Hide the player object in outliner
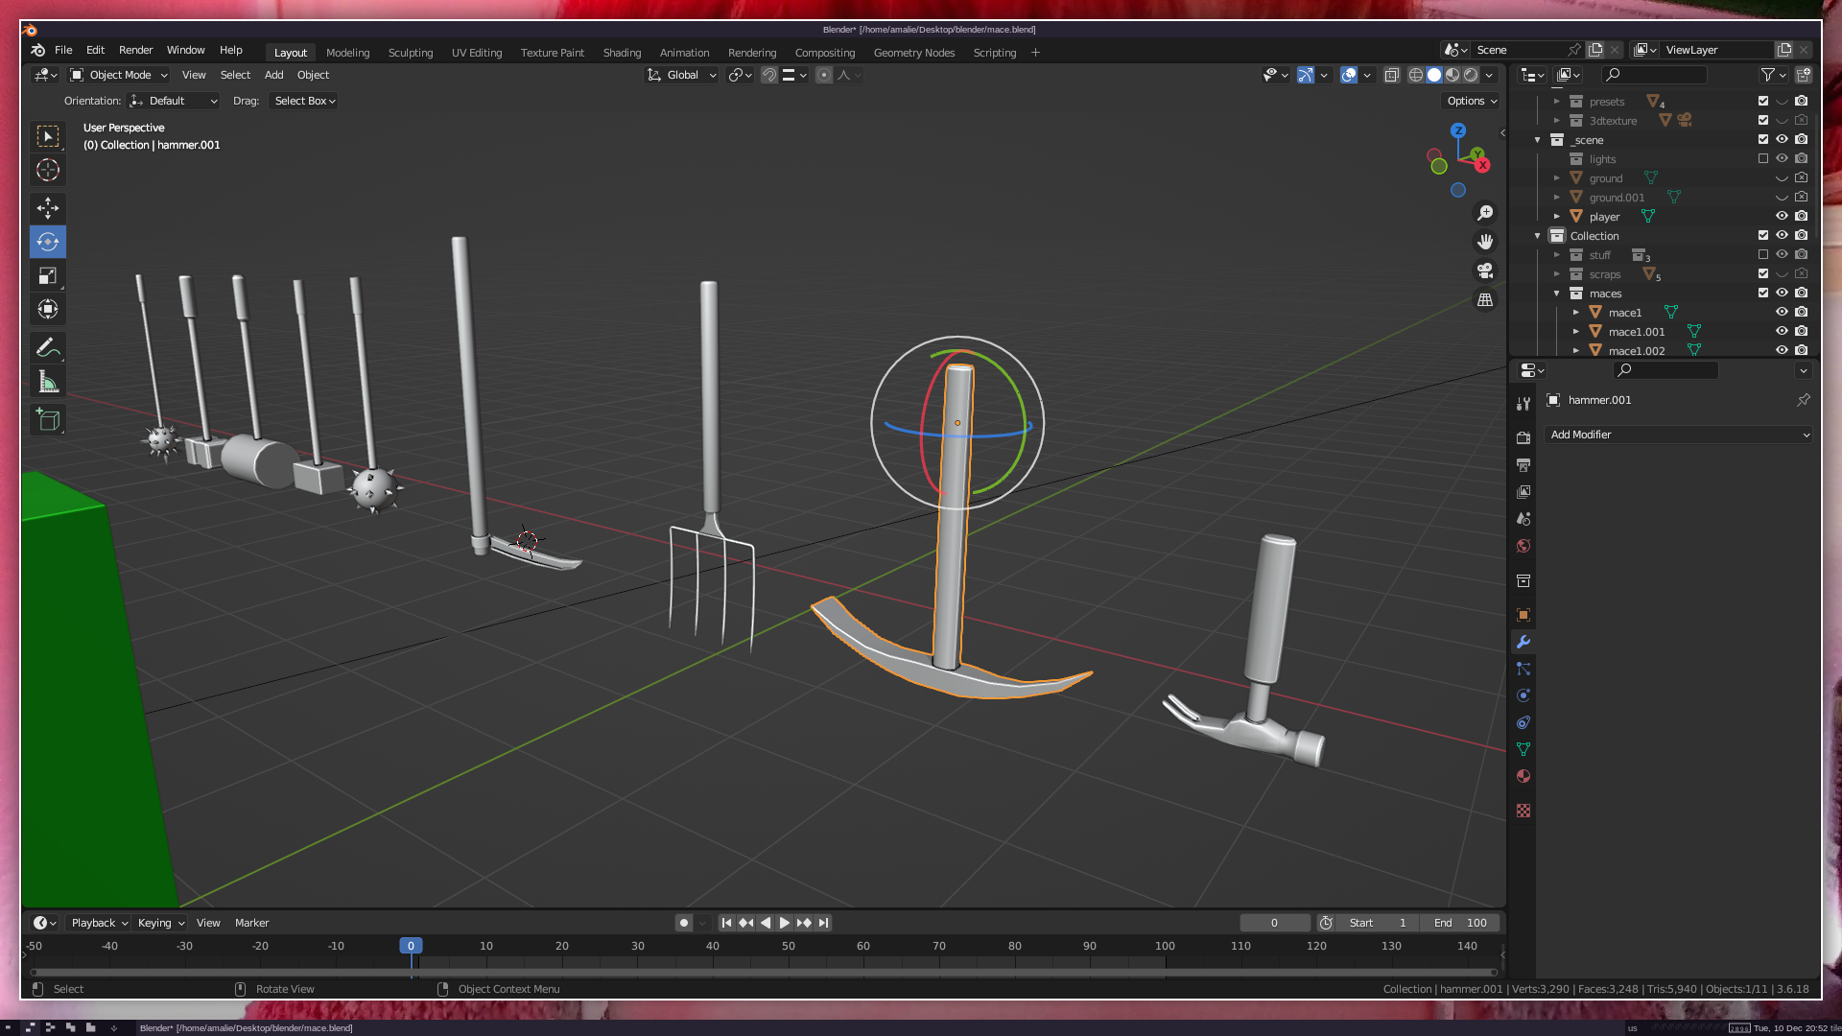The height and width of the screenshot is (1036, 1842). (x=1782, y=217)
